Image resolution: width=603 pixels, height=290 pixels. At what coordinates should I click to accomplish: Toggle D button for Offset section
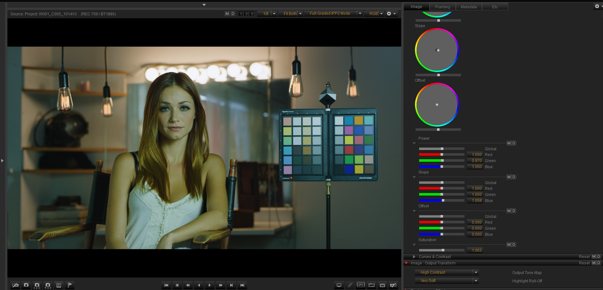[x=513, y=211]
